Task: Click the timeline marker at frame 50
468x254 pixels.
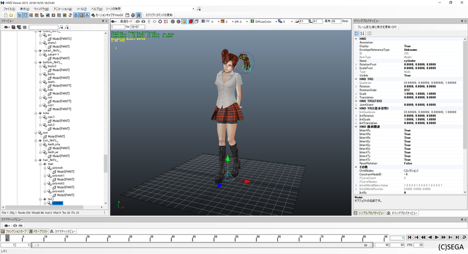Action: [215, 238]
